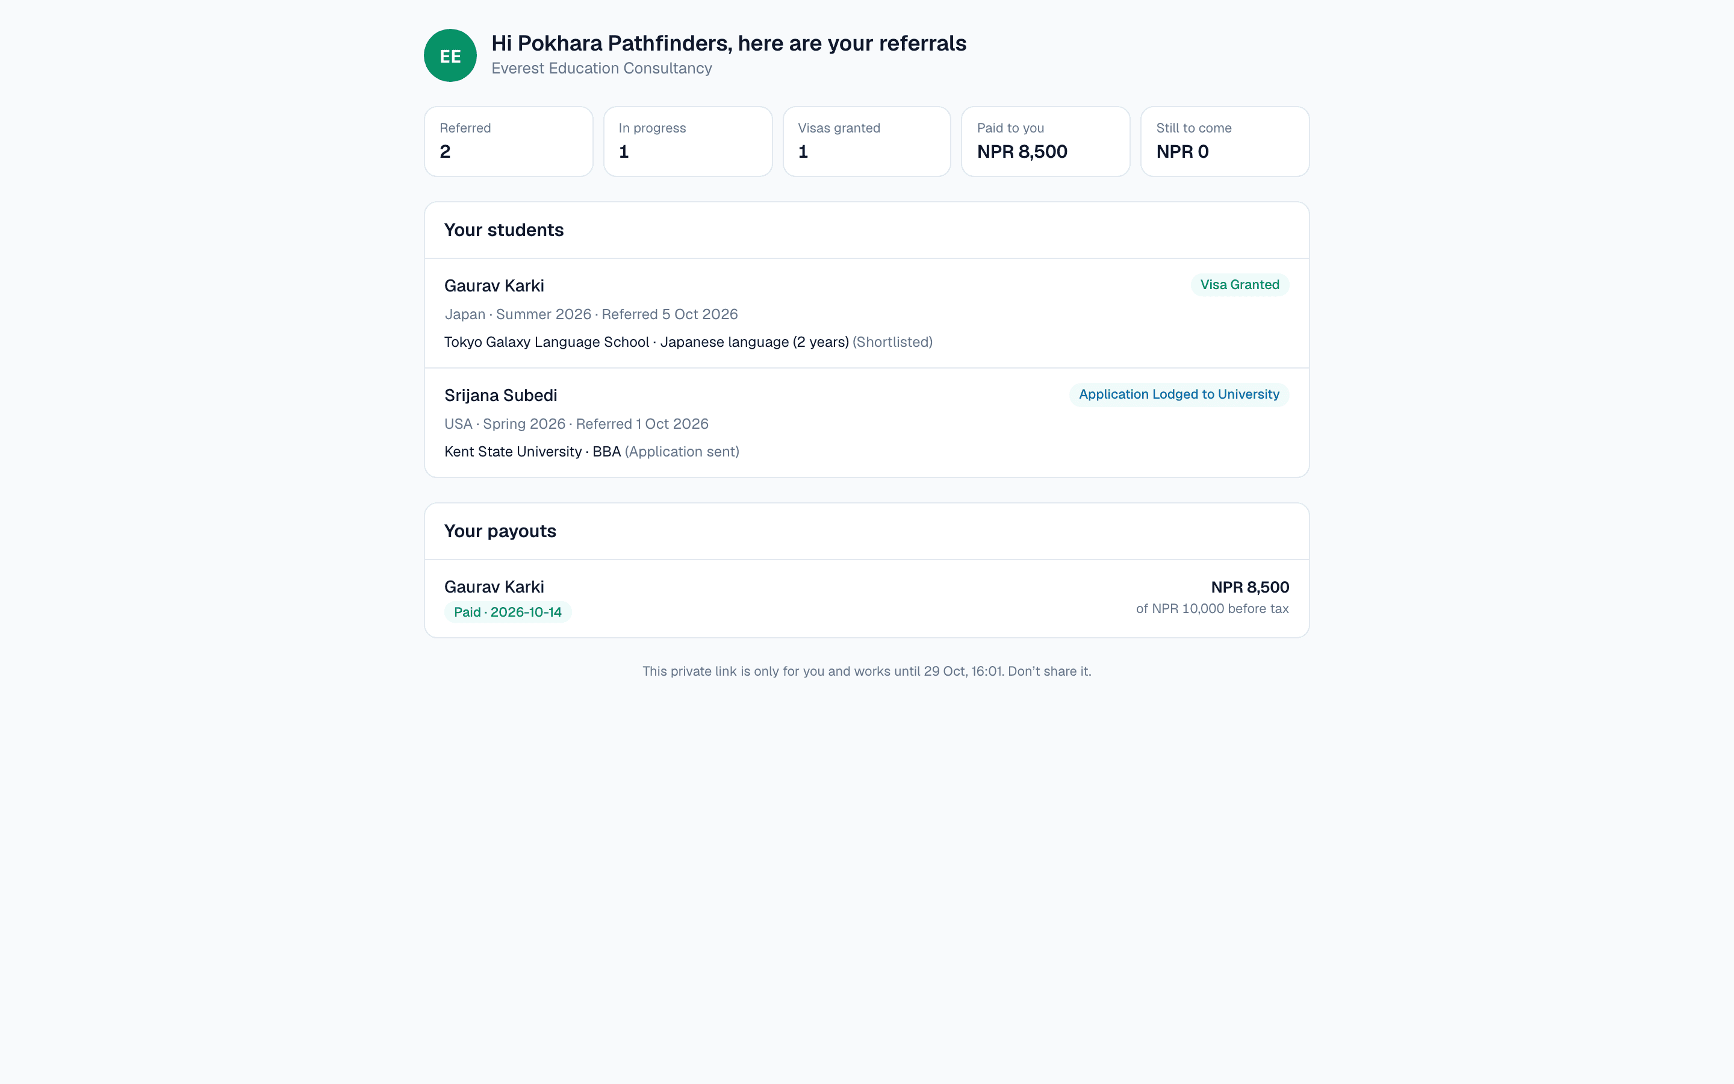Select Tokyo Galaxy Language School line

click(688, 342)
